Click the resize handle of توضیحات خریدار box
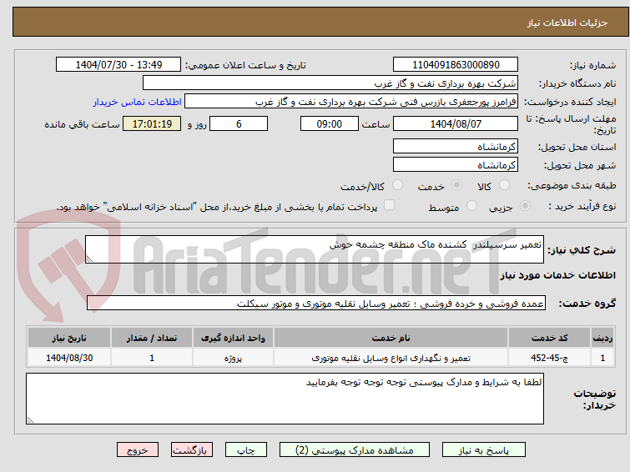The image size is (630, 472). pos(31,419)
